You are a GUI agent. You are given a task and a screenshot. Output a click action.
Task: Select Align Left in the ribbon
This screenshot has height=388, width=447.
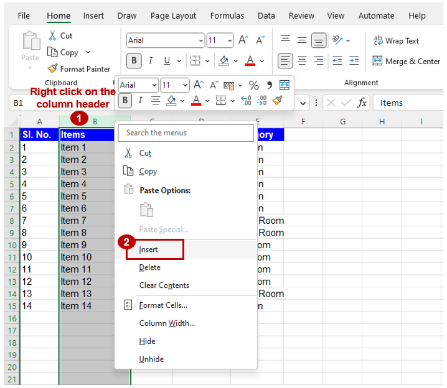(x=285, y=61)
